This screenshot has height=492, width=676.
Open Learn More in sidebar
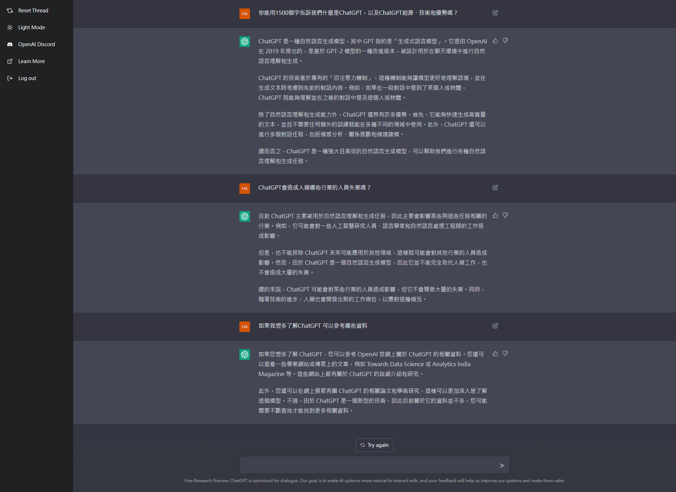31,61
